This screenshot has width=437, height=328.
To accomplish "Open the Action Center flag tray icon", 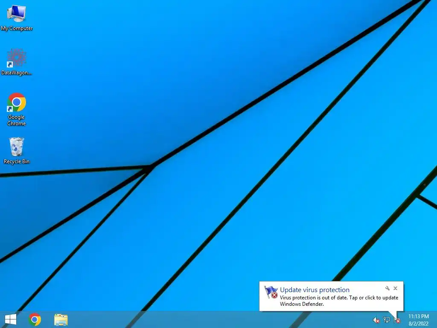I will [396, 320].
